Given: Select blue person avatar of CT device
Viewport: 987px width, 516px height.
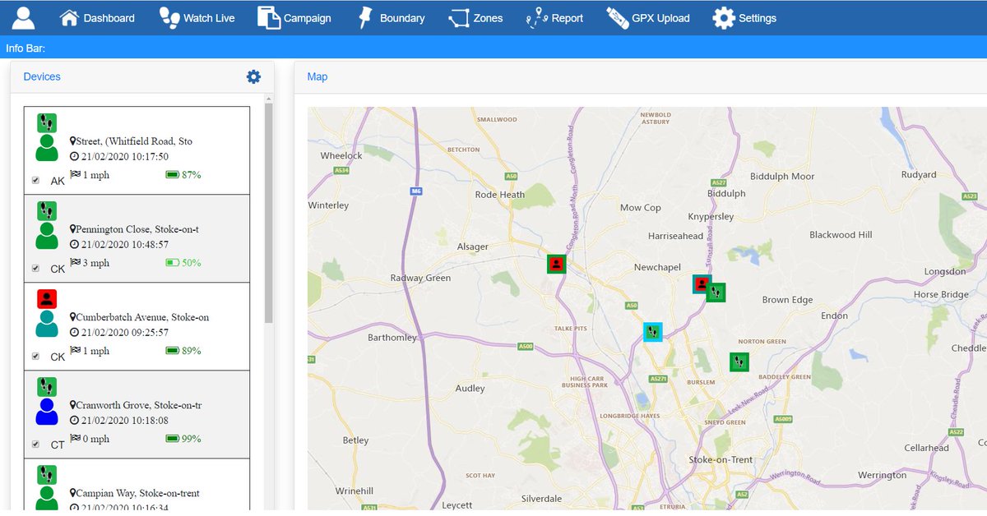Looking at the screenshot, I should (47, 412).
